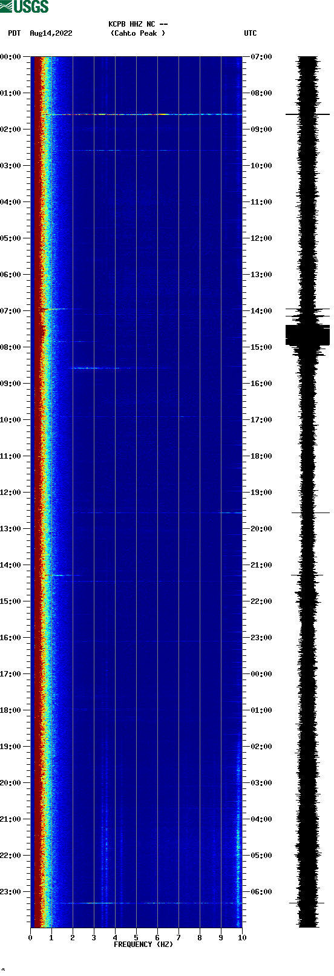Click the 0 Hz frequency tick label

click(30, 938)
